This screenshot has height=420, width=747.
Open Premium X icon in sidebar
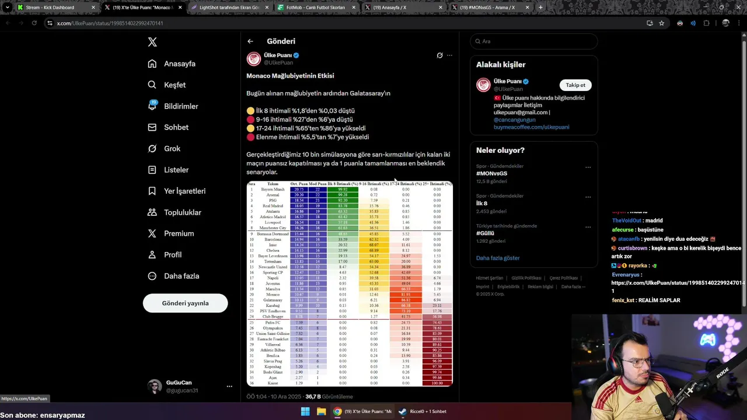[152, 233]
